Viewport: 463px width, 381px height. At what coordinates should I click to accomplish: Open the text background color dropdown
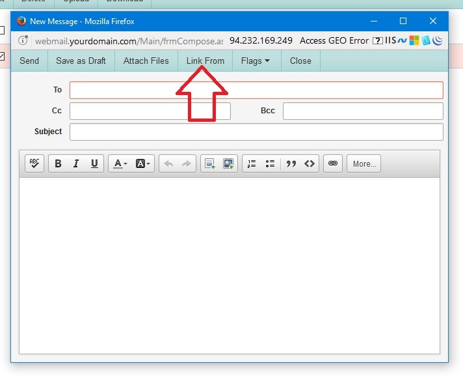point(143,163)
